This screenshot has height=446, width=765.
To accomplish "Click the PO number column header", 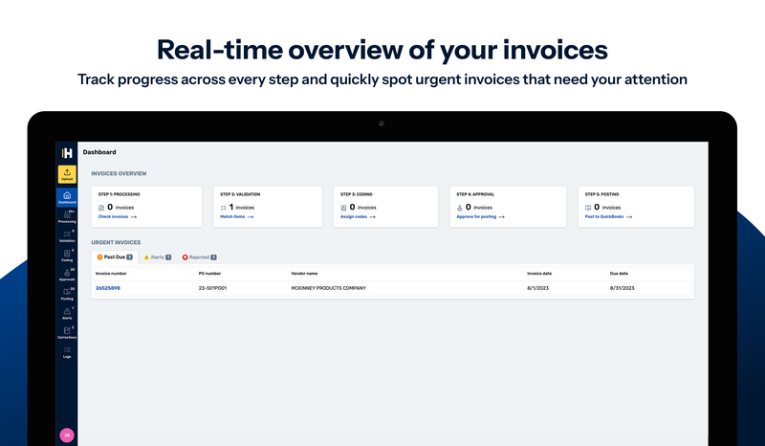I will coord(209,274).
